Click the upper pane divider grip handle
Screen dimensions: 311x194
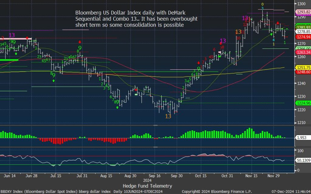(155, 125)
